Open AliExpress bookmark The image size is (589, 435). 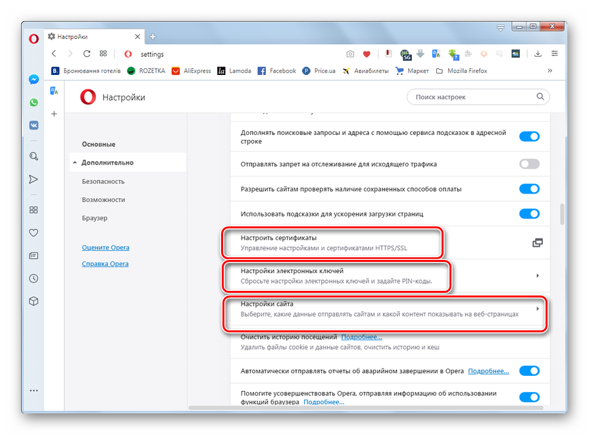(192, 70)
